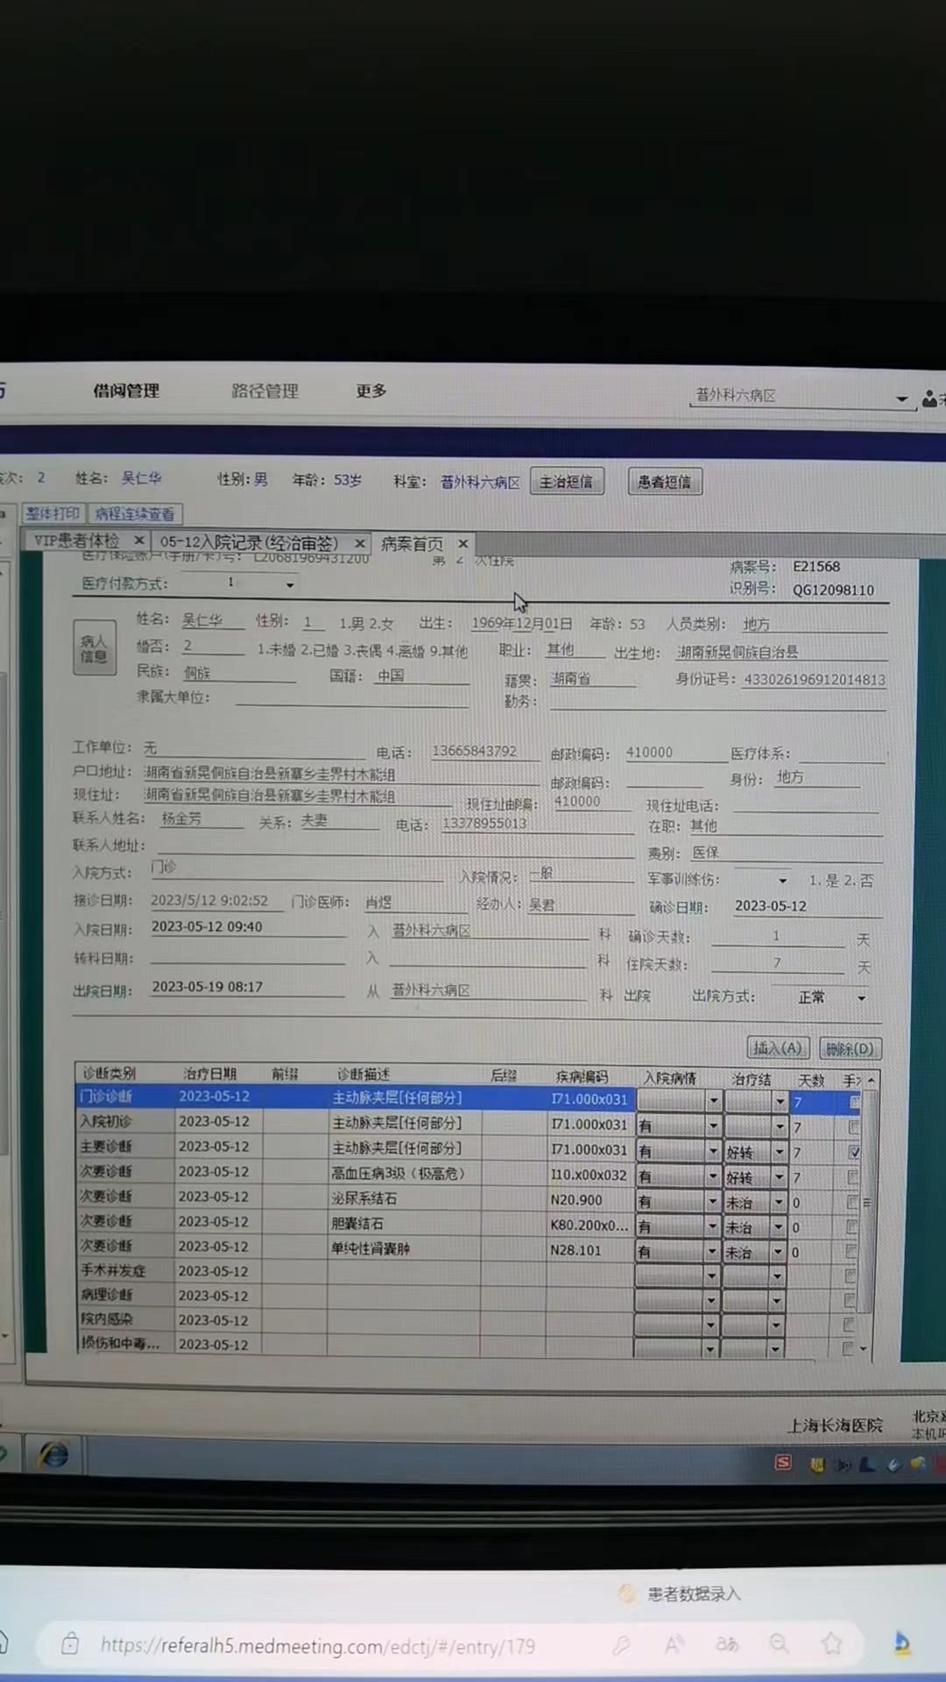Click the 确诊日期 field

(806, 907)
